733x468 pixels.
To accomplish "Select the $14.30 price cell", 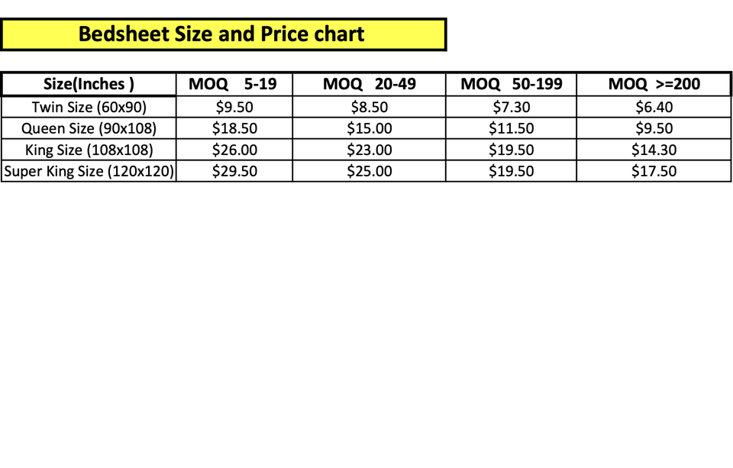I will (654, 150).
